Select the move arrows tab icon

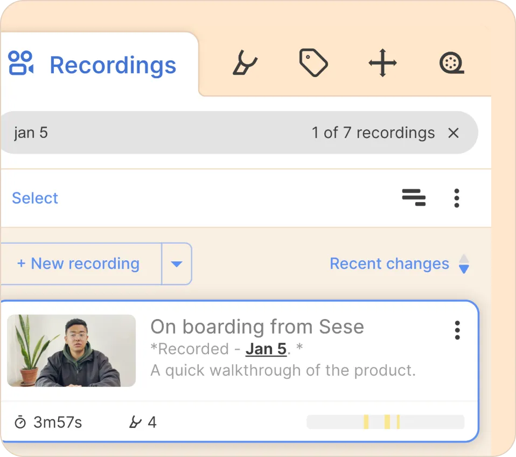pyautogui.click(x=382, y=63)
